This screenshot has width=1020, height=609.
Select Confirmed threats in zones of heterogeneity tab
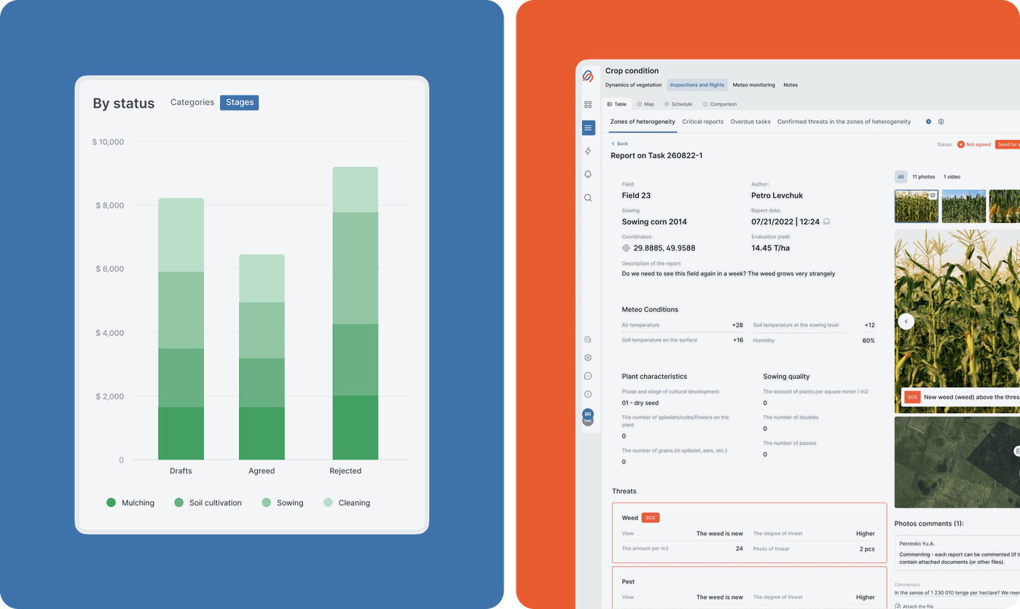click(x=844, y=122)
